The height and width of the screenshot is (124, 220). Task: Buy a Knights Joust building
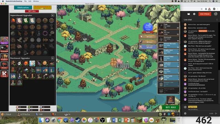169,52
